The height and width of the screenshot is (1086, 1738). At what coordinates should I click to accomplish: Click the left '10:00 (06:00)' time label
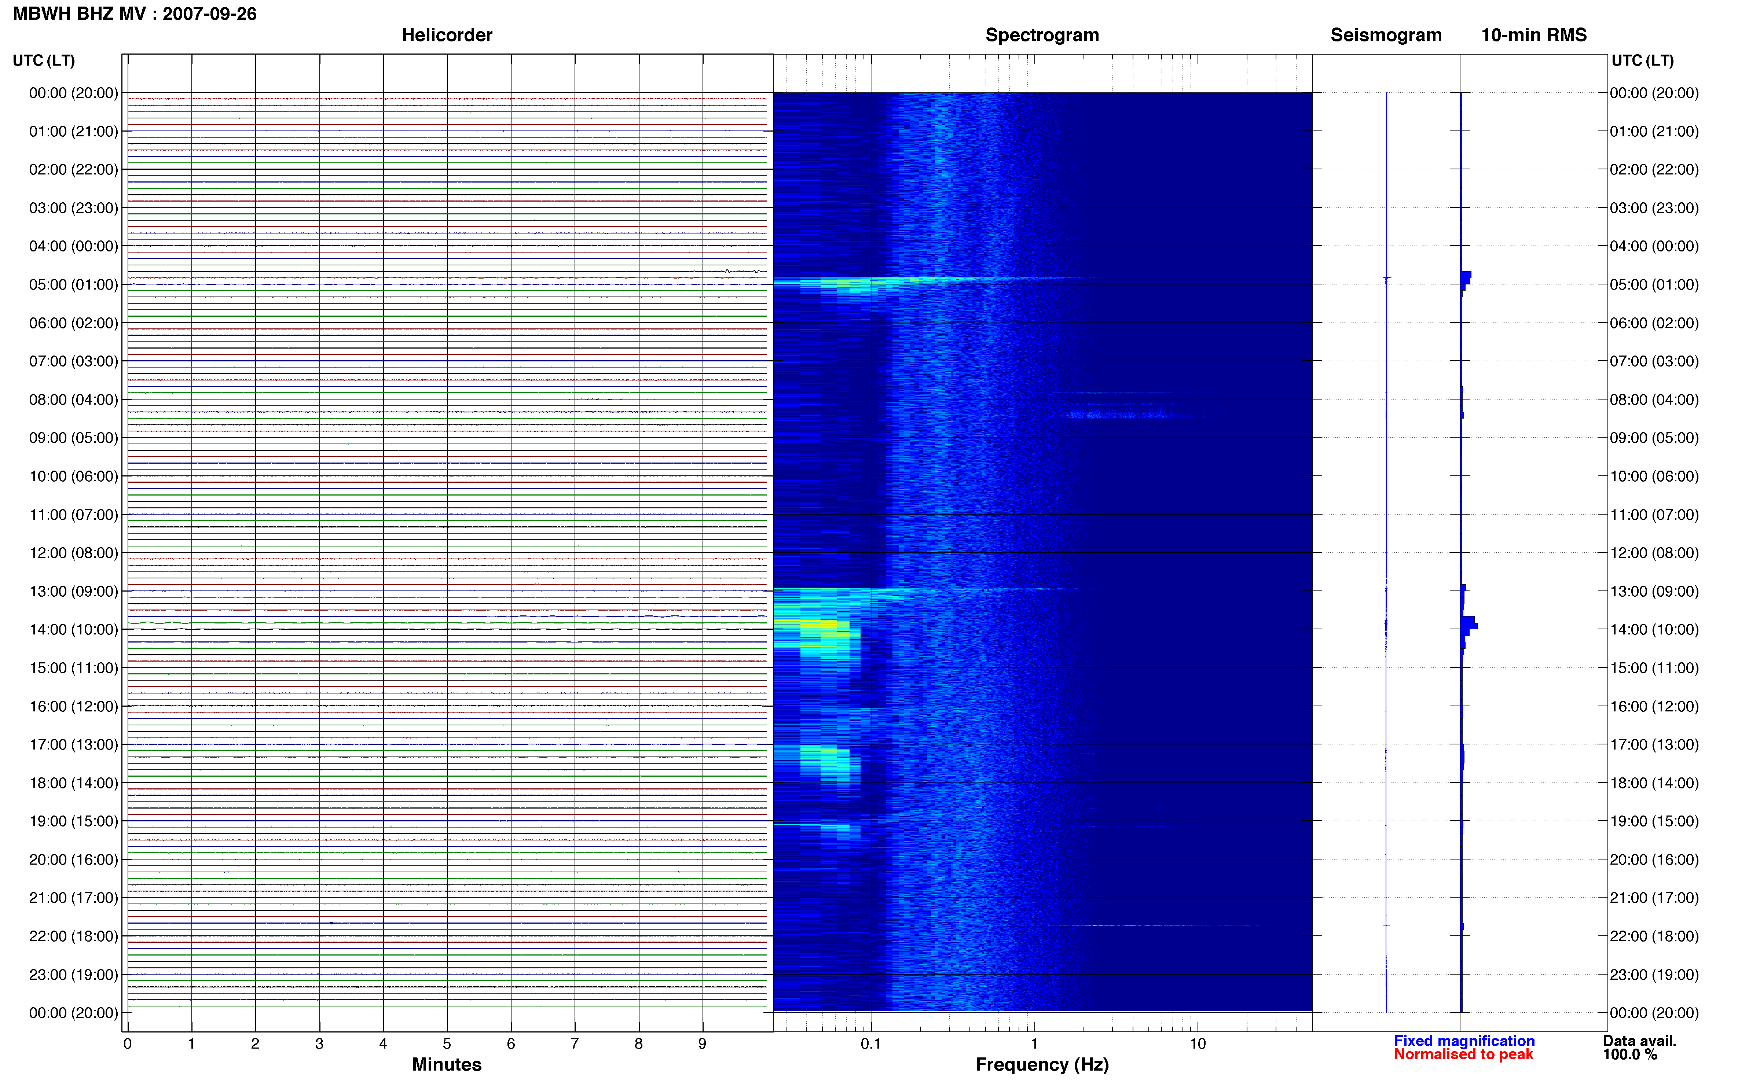coord(73,476)
